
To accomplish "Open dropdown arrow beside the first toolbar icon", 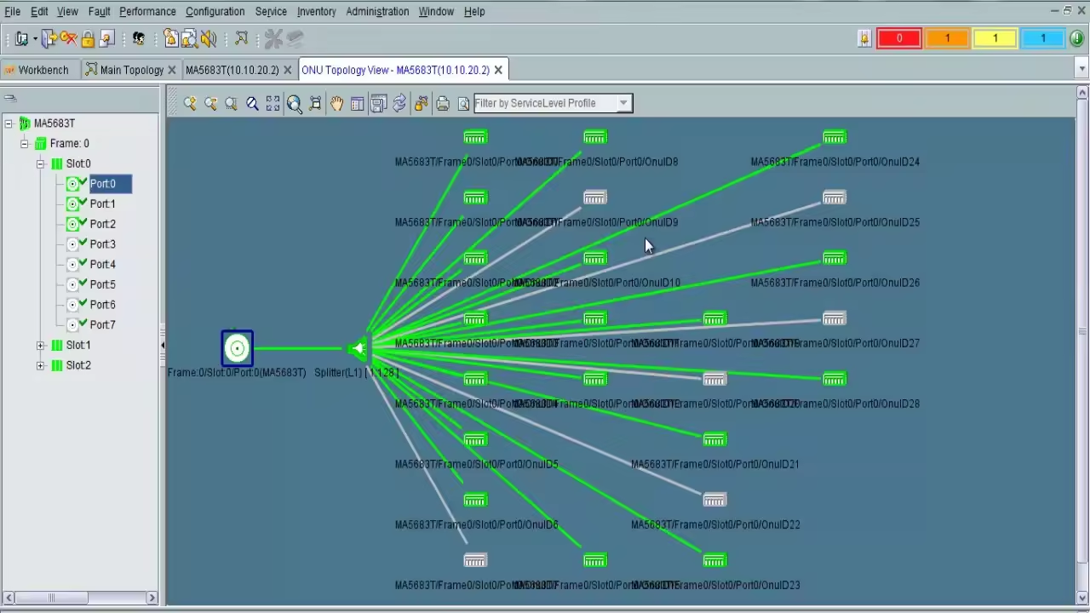I will [x=35, y=38].
